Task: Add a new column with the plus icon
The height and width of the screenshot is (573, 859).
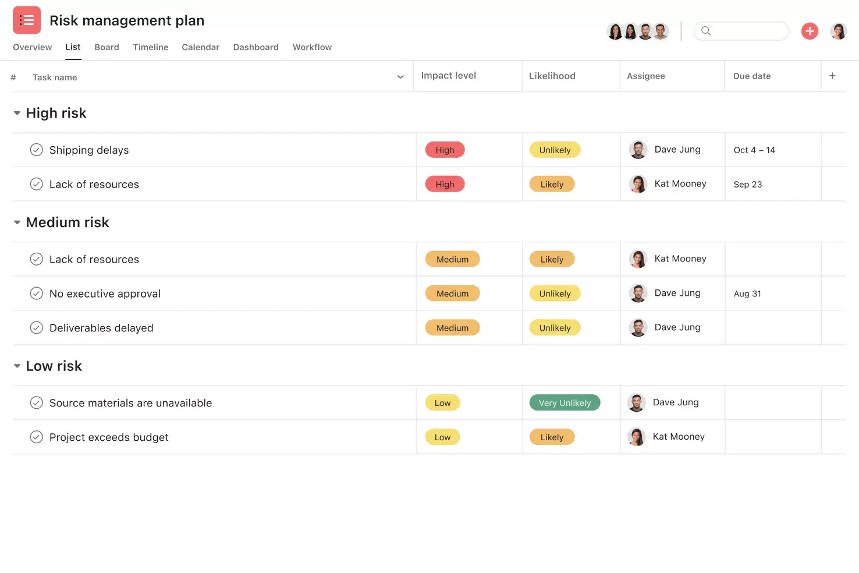Action: point(832,76)
